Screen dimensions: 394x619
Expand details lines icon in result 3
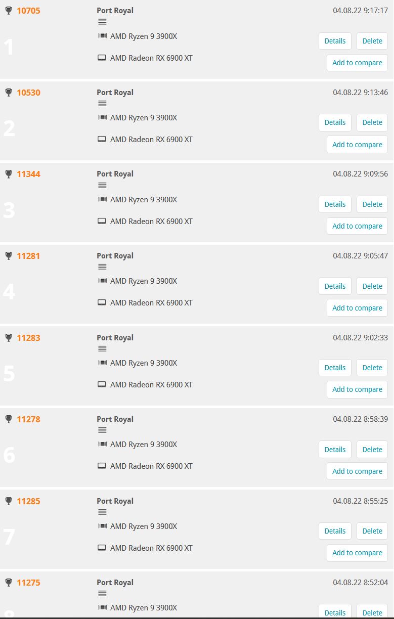pos(102,186)
